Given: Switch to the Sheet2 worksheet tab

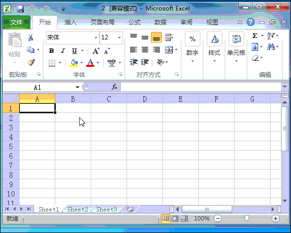Looking at the screenshot, I should [78, 210].
